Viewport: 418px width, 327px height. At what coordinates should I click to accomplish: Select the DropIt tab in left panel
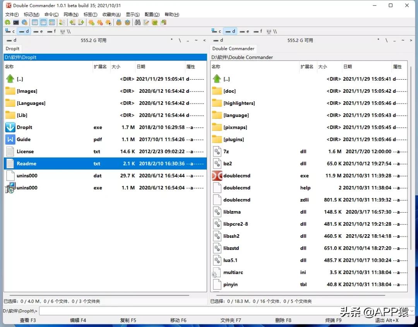click(13, 49)
